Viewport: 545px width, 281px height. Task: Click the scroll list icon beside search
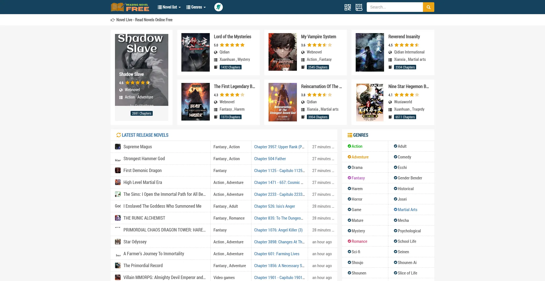coord(359,7)
